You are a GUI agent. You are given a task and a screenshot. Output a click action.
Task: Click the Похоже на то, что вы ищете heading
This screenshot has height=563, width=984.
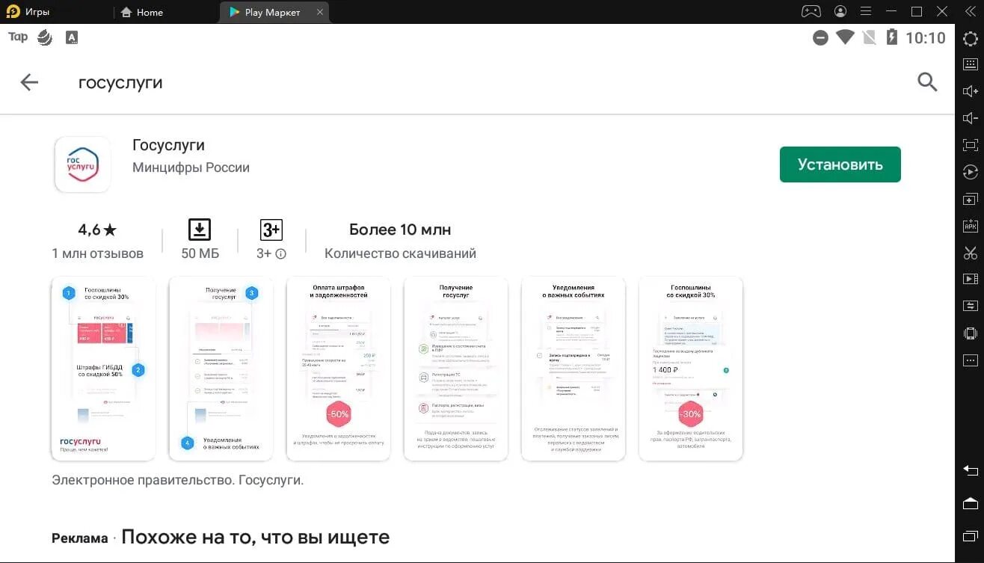pos(256,537)
